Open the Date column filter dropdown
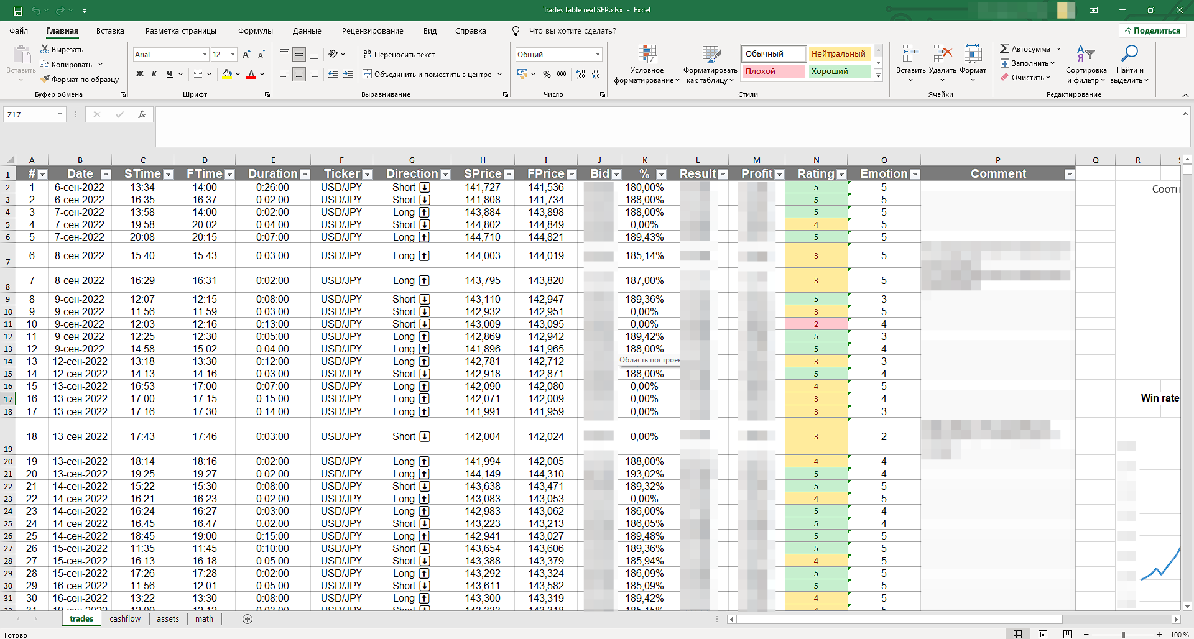Image resolution: width=1194 pixels, height=639 pixels. pyautogui.click(x=106, y=175)
